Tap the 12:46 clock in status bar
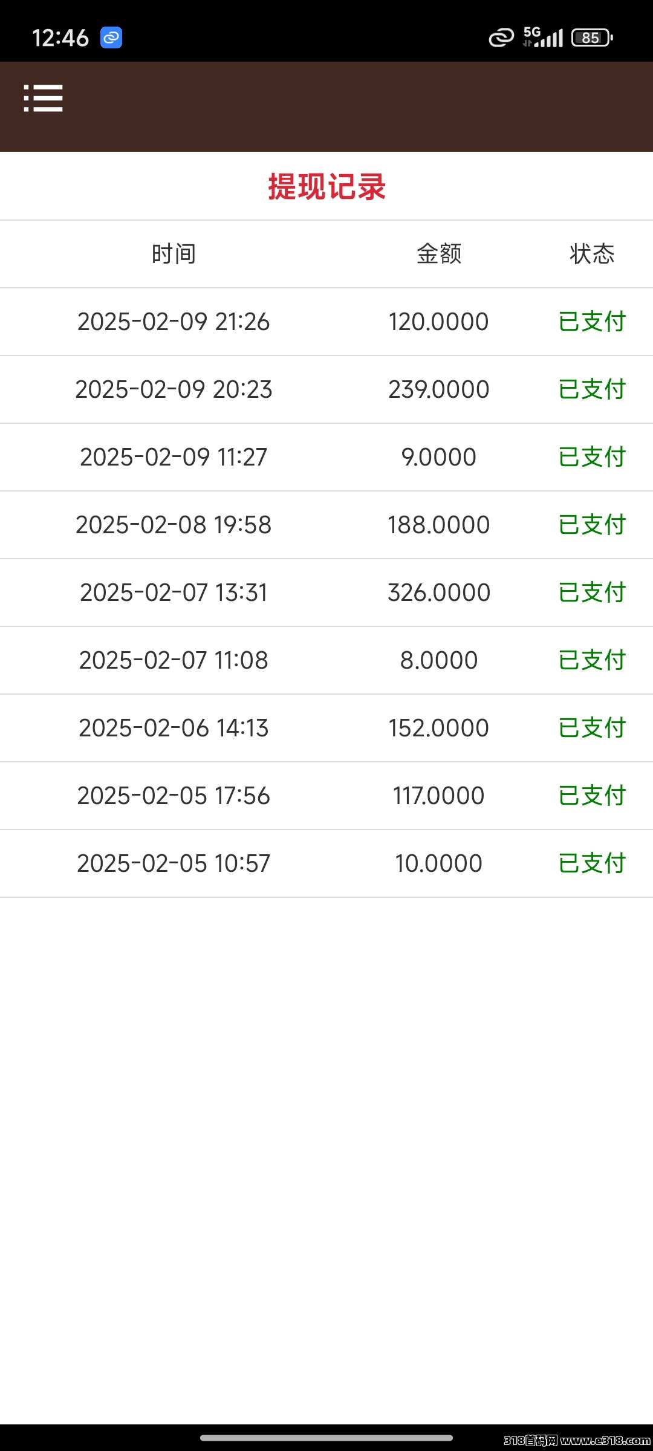This screenshot has height=1451, width=653. [x=60, y=38]
